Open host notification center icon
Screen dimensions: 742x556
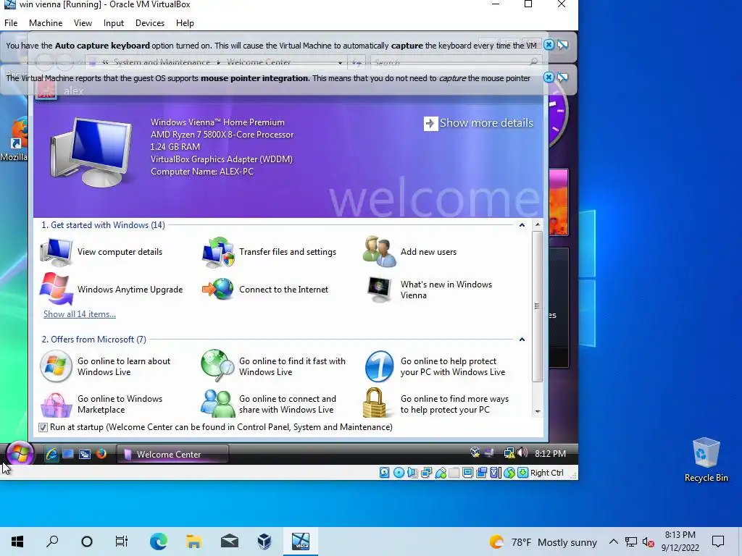click(x=718, y=542)
